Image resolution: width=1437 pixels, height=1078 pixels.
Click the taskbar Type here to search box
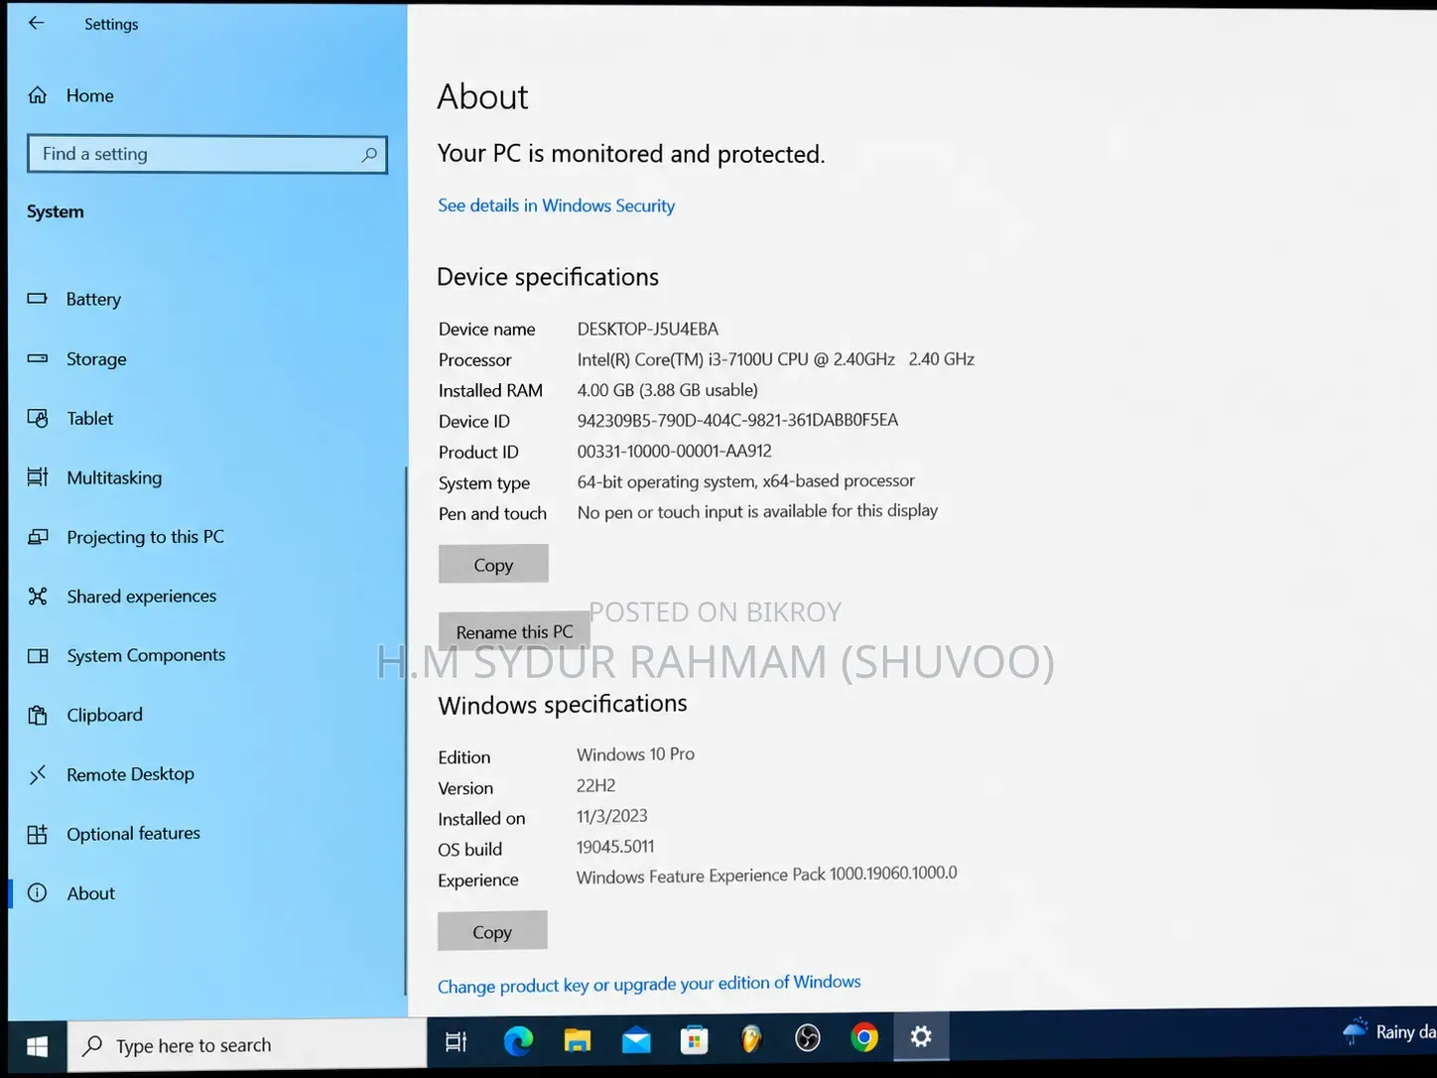[247, 1045]
